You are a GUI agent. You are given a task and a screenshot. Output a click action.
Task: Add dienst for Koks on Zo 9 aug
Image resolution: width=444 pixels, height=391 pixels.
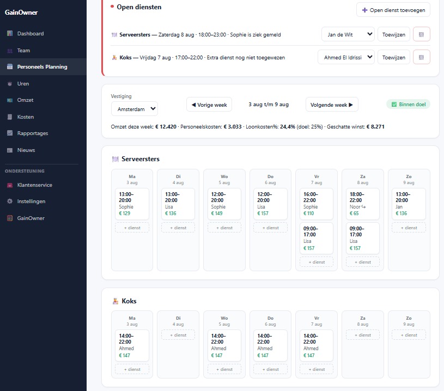pyautogui.click(x=409, y=335)
